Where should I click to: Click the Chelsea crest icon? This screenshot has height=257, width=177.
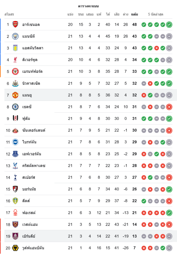(x=16, y=107)
